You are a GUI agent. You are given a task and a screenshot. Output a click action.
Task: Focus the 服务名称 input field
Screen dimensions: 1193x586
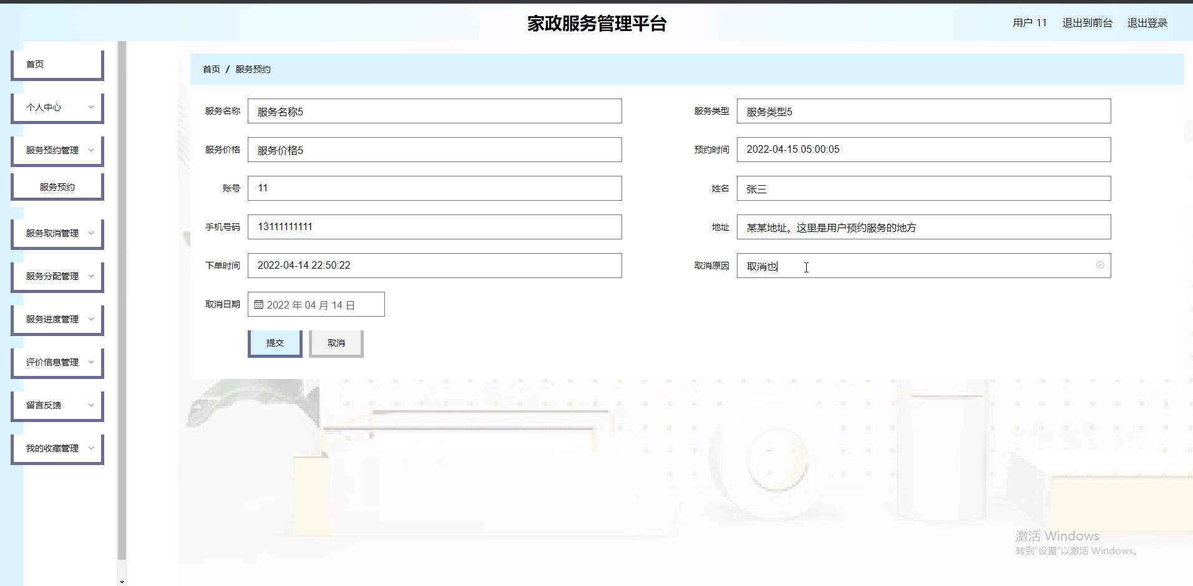coord(435,111)
